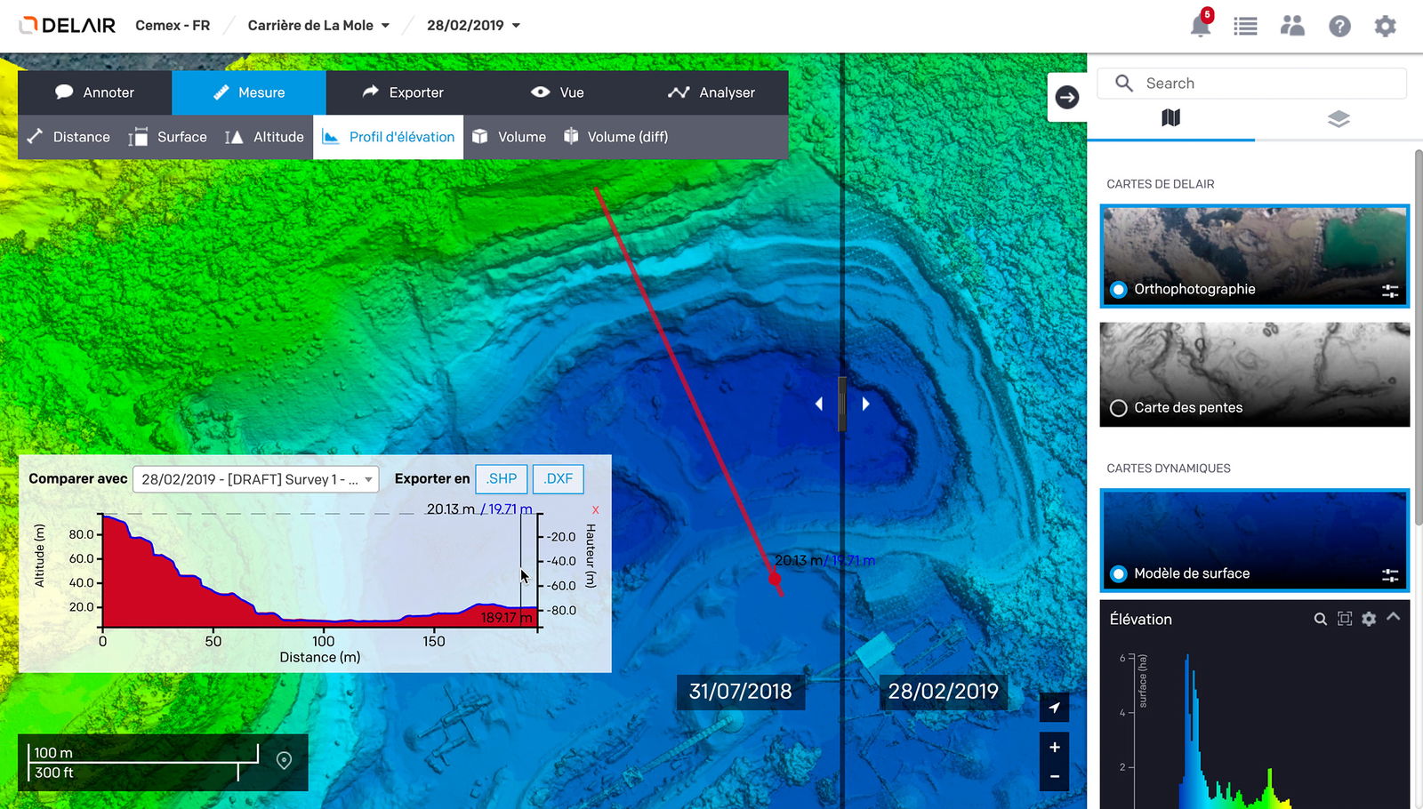1423x809 pixels.
Task: Select the Modèle de surface layer
Action: pyautogui.click(x=1119, y=573)
